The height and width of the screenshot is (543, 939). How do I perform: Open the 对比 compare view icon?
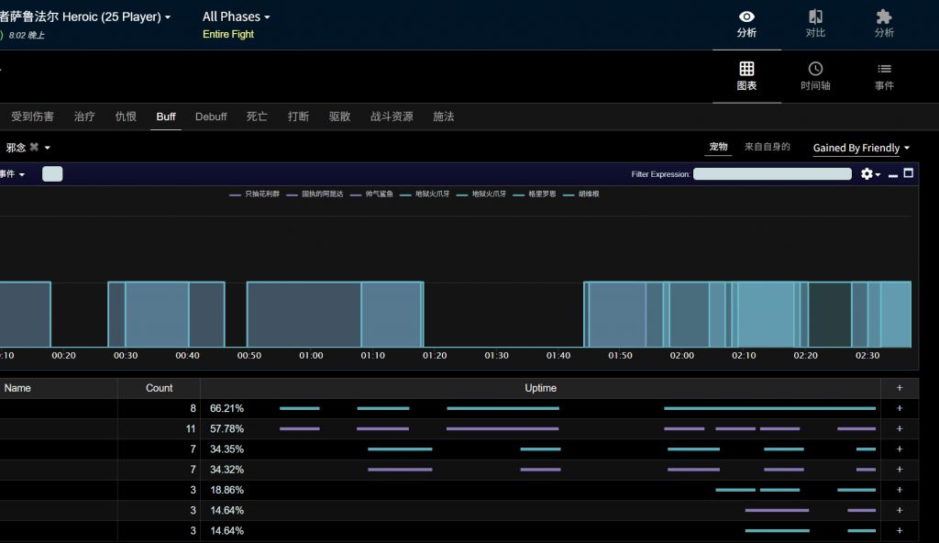815,17
